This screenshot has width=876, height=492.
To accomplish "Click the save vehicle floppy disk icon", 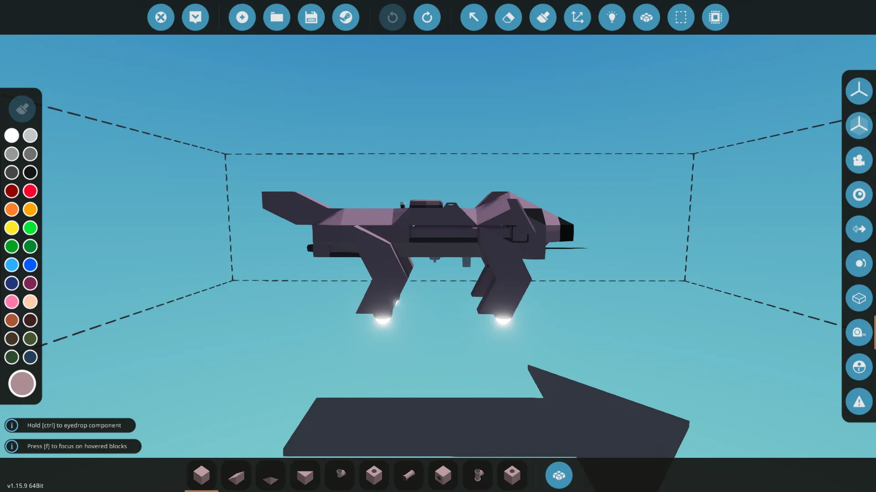I will tap(311, 17).
